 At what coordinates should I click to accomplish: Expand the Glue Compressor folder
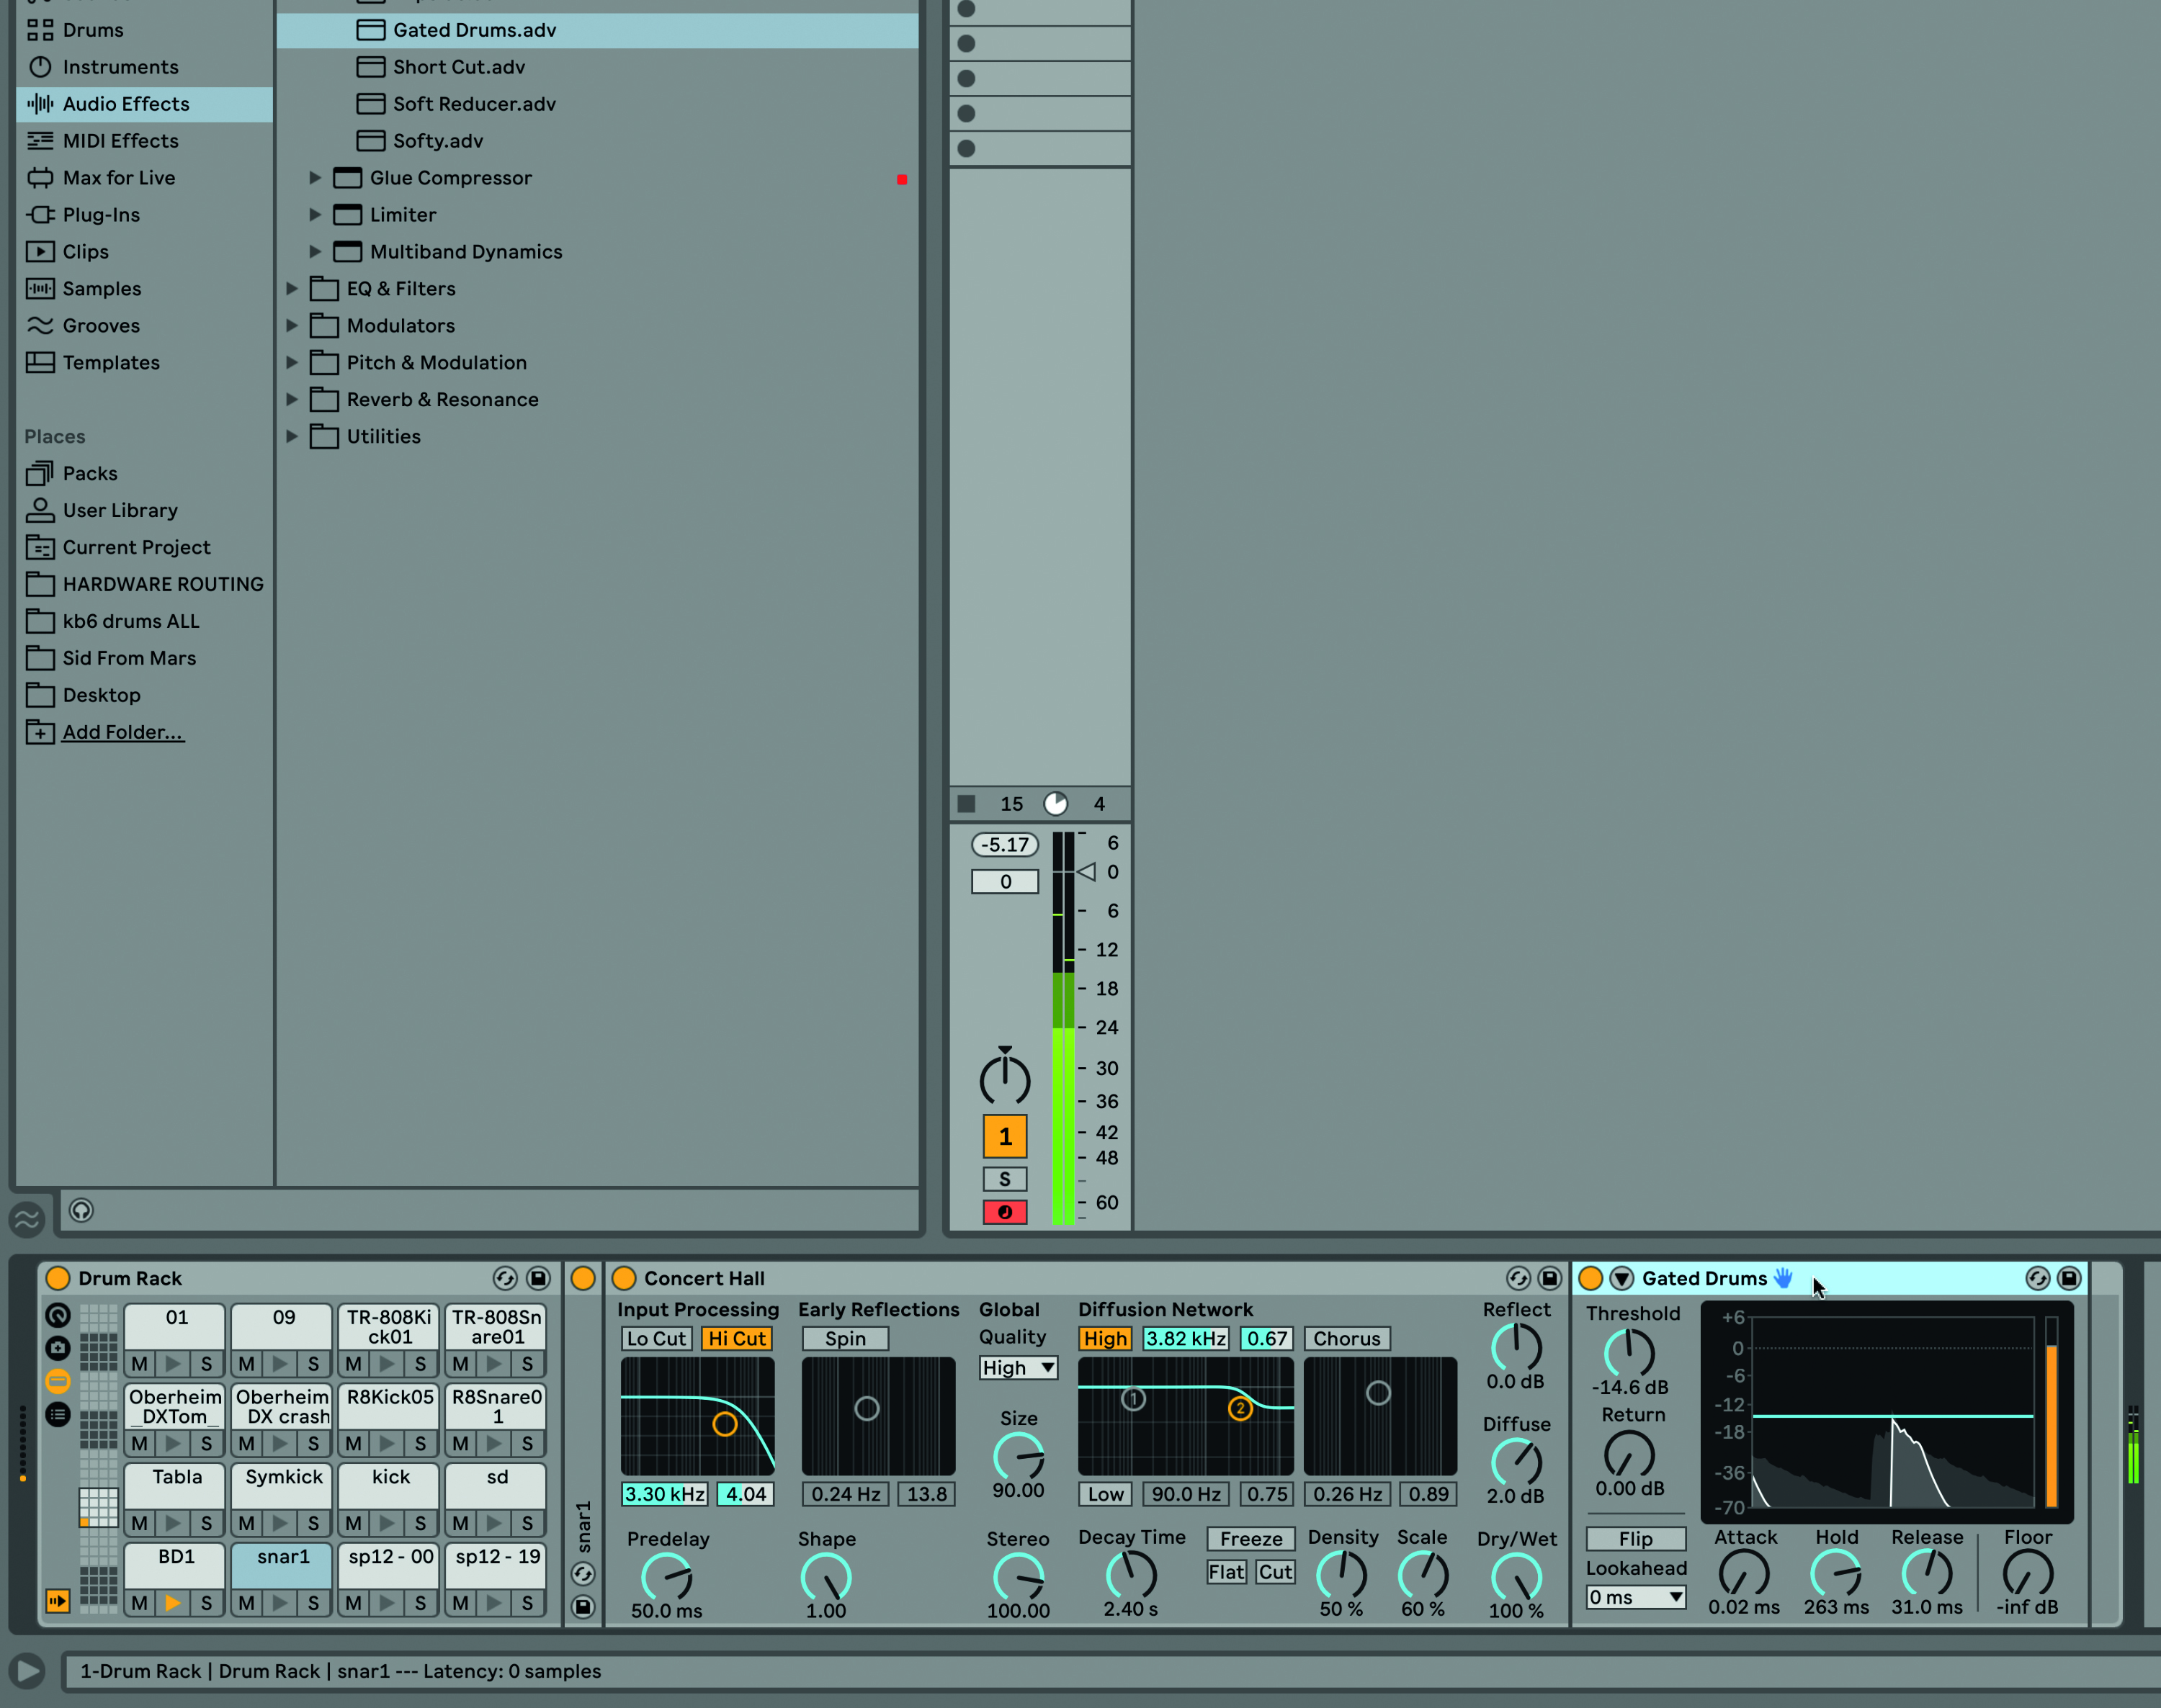314,178
